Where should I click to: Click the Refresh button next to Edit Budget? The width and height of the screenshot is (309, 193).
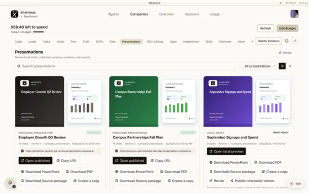pos(265,28)
